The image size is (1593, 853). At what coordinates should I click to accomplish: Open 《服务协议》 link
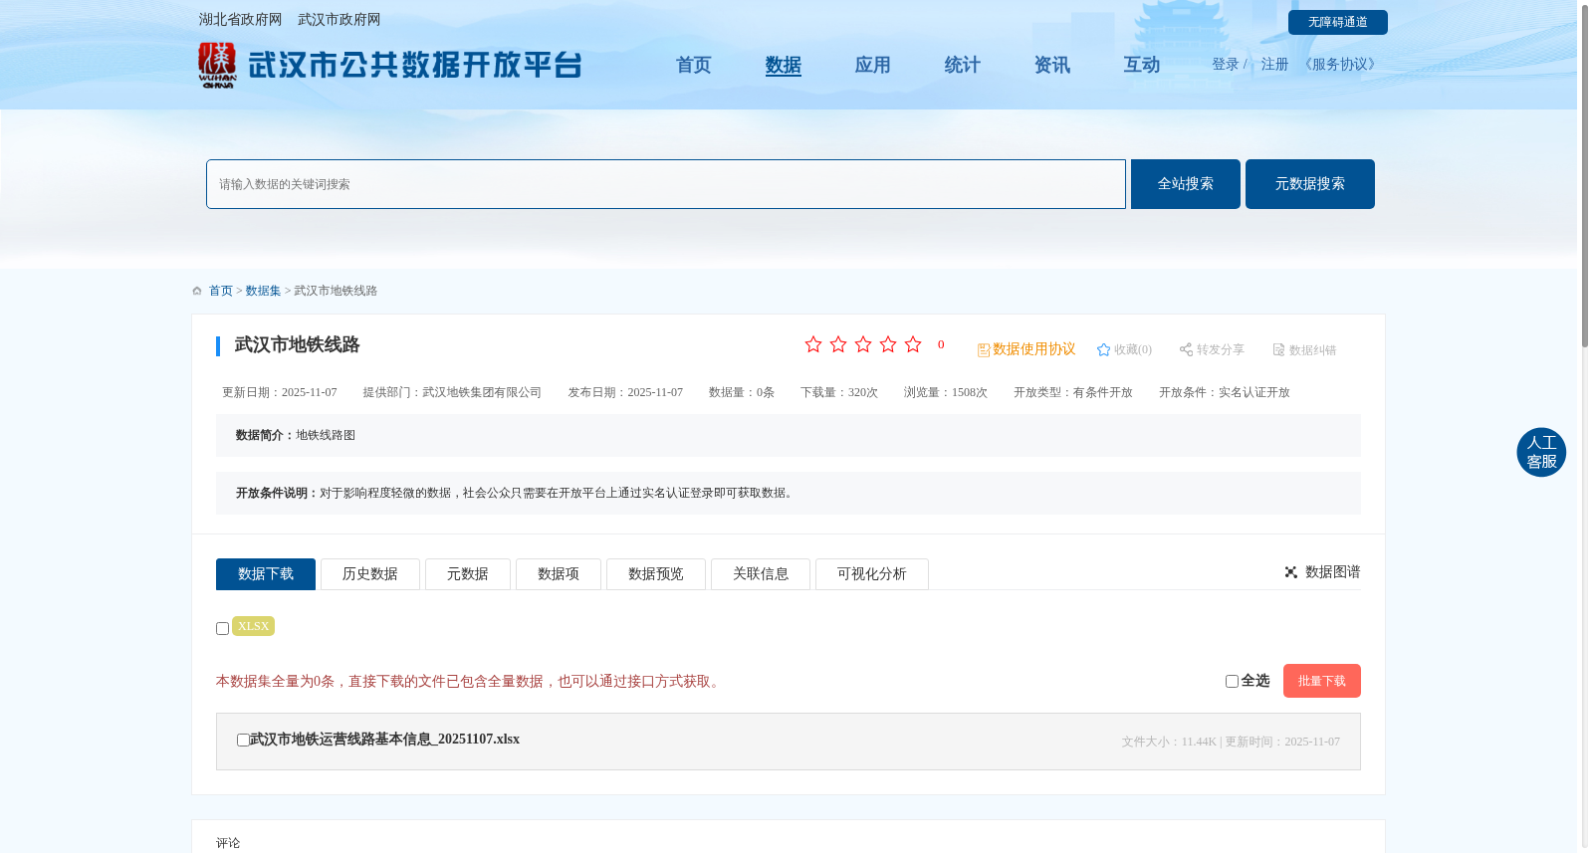(x=1340, y=65)
